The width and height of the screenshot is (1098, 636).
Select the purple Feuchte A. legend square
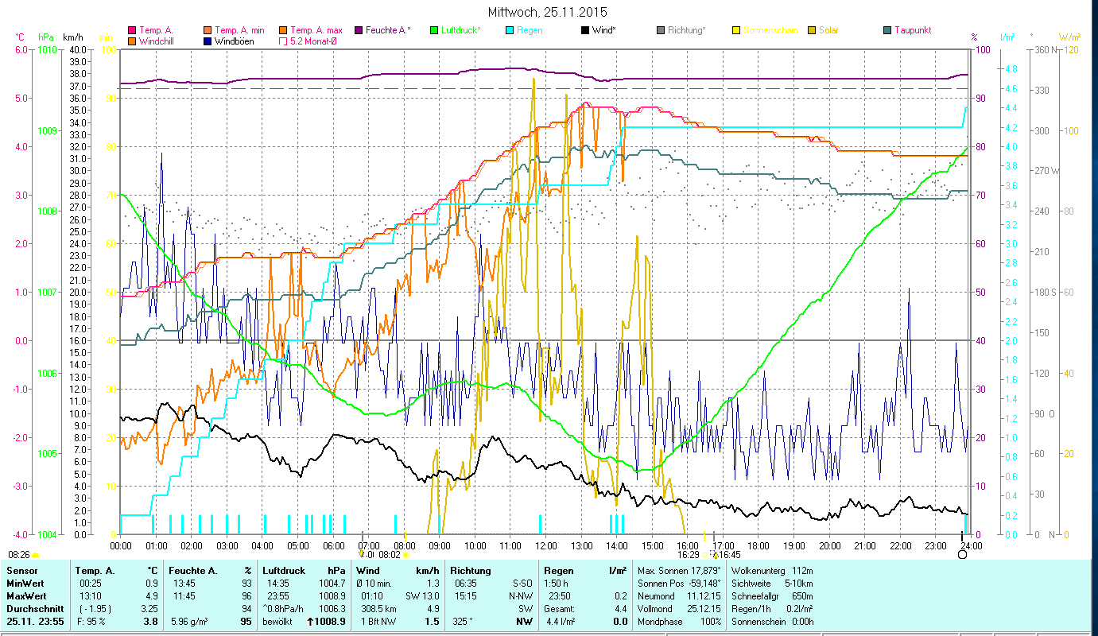359,30
